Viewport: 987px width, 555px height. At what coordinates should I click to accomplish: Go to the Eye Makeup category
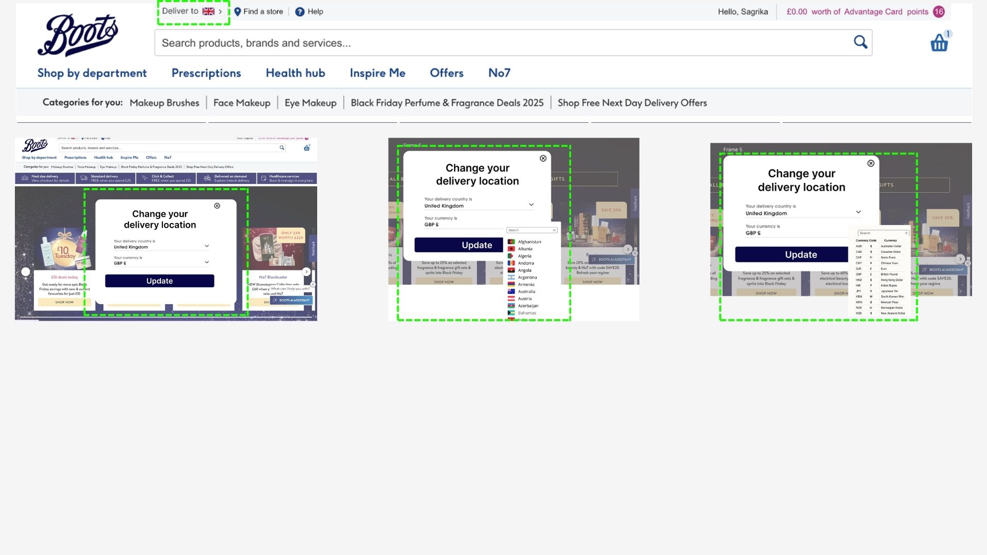coord(310,103)
